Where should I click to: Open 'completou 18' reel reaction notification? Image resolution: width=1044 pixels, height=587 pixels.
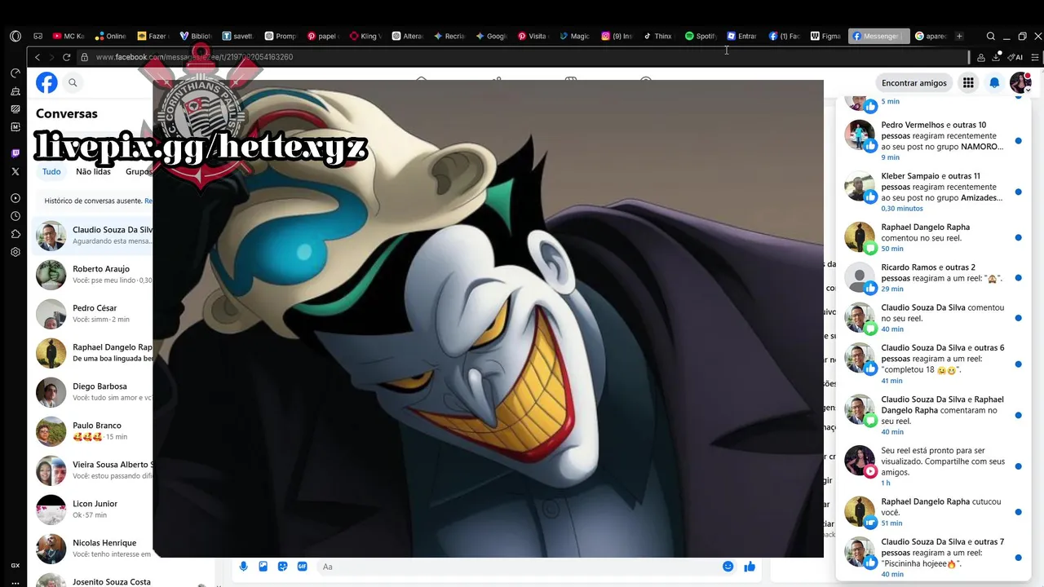[x=933, y=364]
